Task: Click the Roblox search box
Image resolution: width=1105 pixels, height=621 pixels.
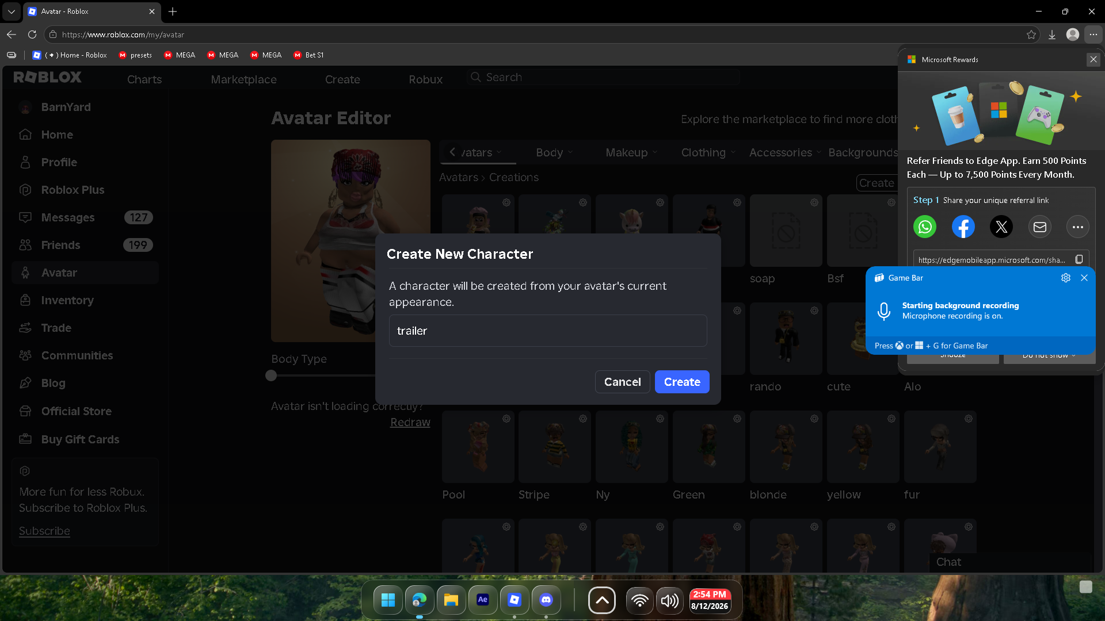Action: pyautogui.click(x=603, y=77)
